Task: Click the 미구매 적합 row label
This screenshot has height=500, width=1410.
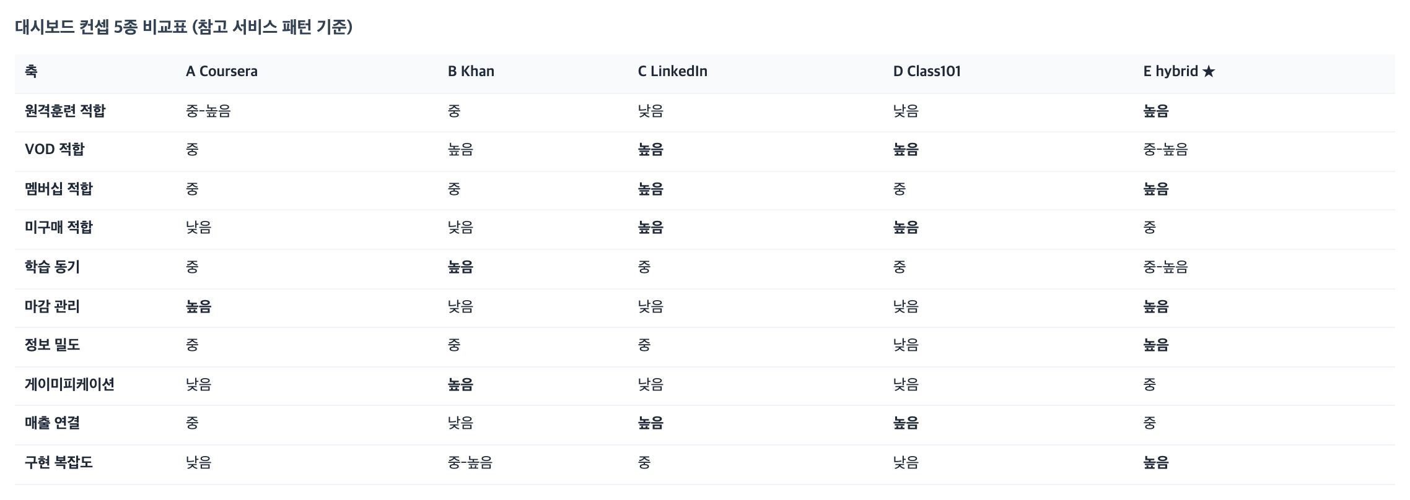Action: tap(59, 228)
